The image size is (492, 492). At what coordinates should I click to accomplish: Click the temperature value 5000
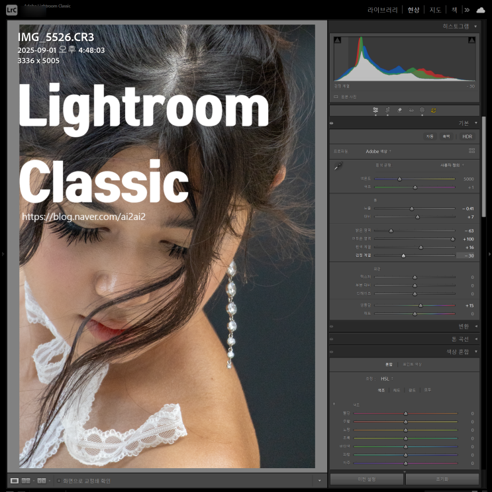click(468, 179)
